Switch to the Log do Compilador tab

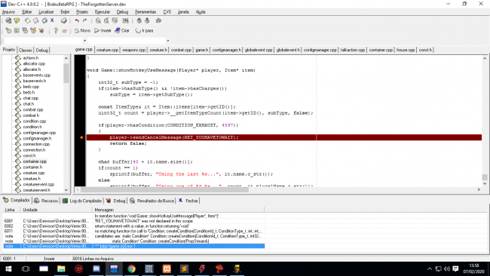pos(82,201)
